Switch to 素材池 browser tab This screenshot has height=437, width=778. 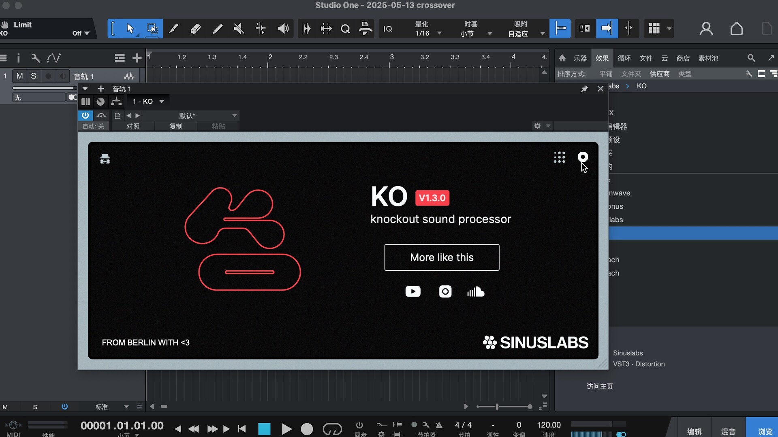pyautogui.click(x=708, y=58)
